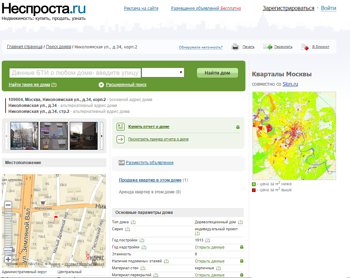
Task: Show next photos with right gallery arrow
Action: (101, 136)
